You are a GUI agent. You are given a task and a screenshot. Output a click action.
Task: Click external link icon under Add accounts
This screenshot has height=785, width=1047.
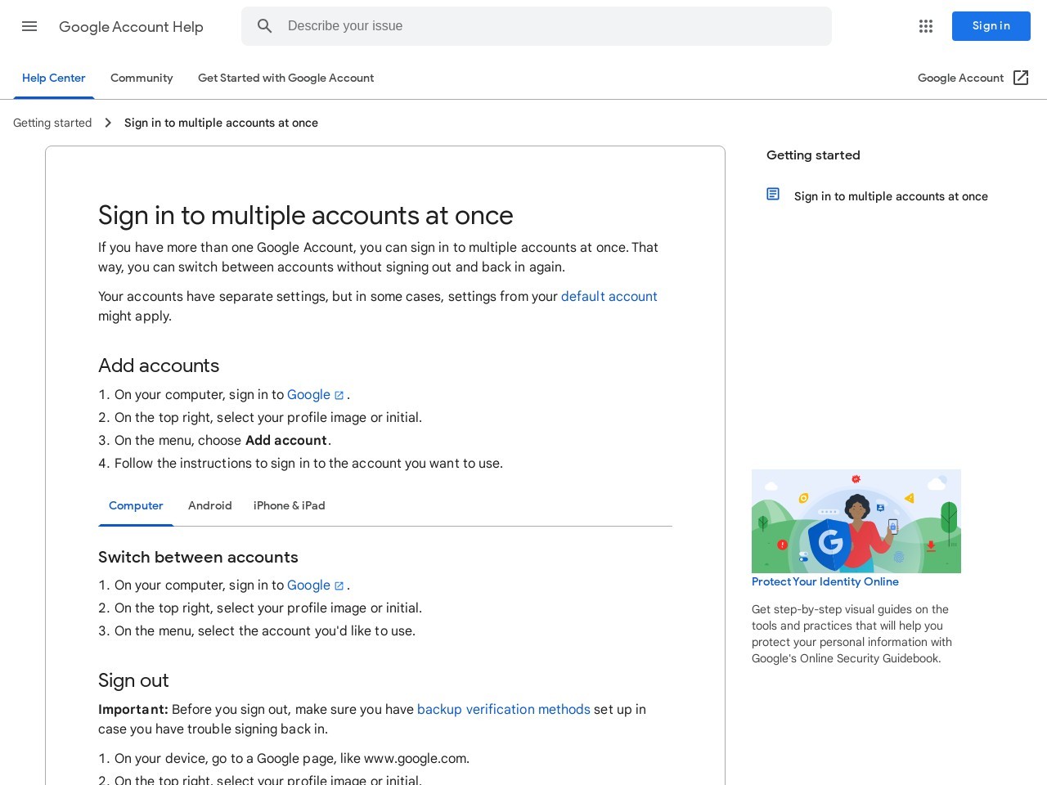point(339,395)
